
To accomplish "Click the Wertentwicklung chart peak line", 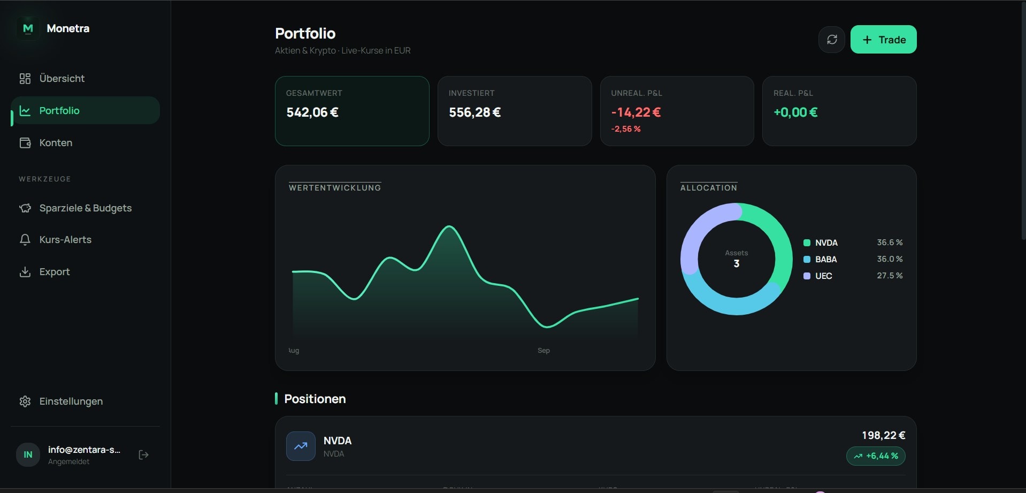I will 449,227.
